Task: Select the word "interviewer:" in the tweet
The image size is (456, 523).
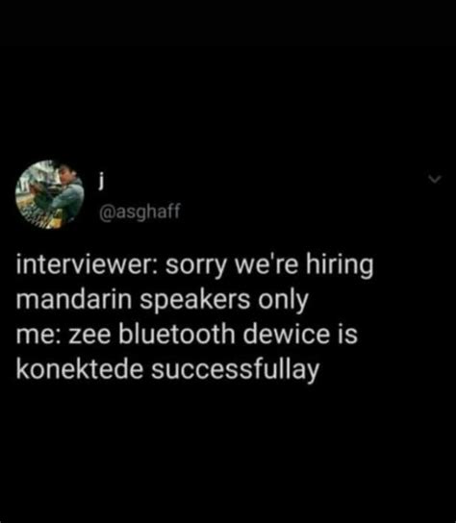Action: coord(88,264)
